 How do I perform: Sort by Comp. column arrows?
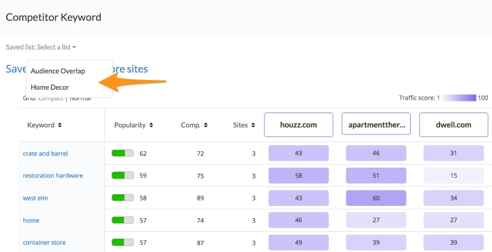click(205, 125)
